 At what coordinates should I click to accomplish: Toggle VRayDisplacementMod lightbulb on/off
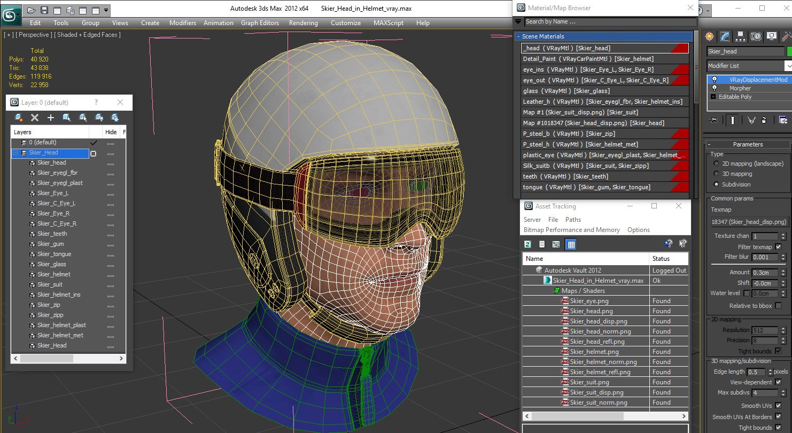714,79
